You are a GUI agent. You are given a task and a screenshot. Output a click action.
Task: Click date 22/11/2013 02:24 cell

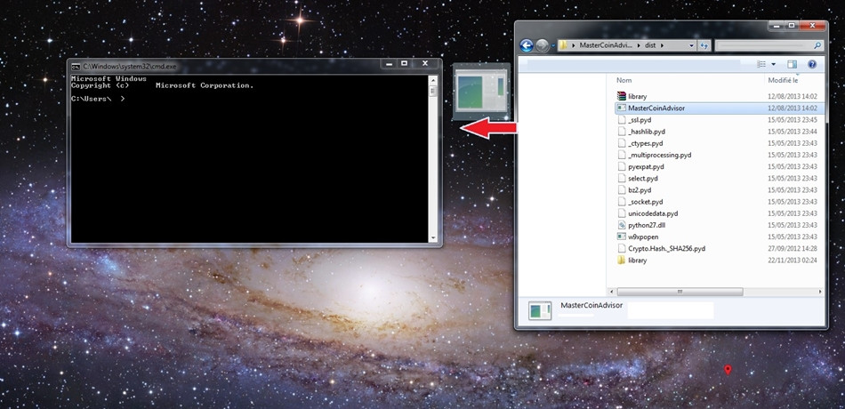[x=793, y=261]
